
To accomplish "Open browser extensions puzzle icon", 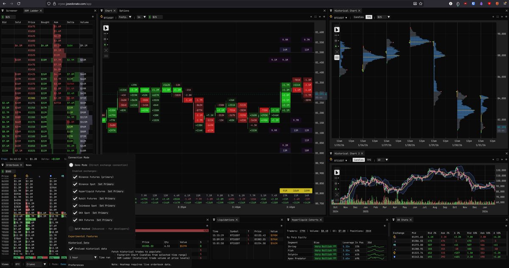I will (458, 3).
